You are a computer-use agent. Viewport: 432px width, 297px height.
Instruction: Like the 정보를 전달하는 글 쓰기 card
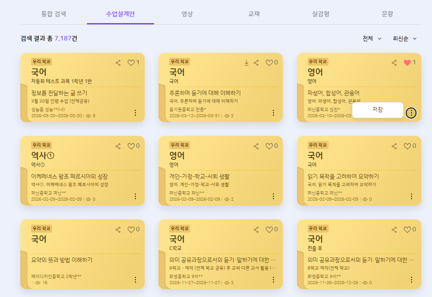coord(131,63)
